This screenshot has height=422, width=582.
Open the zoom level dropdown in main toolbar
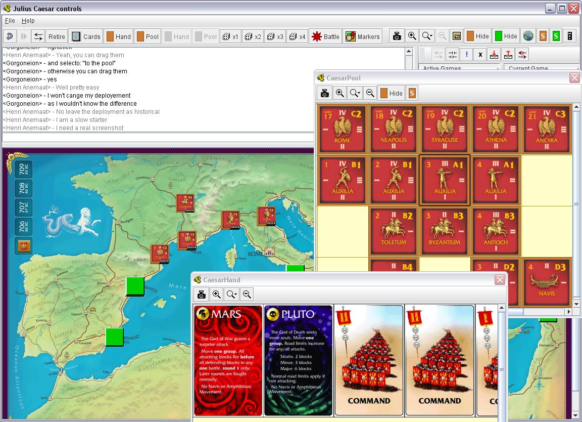[x=427, y=36]
